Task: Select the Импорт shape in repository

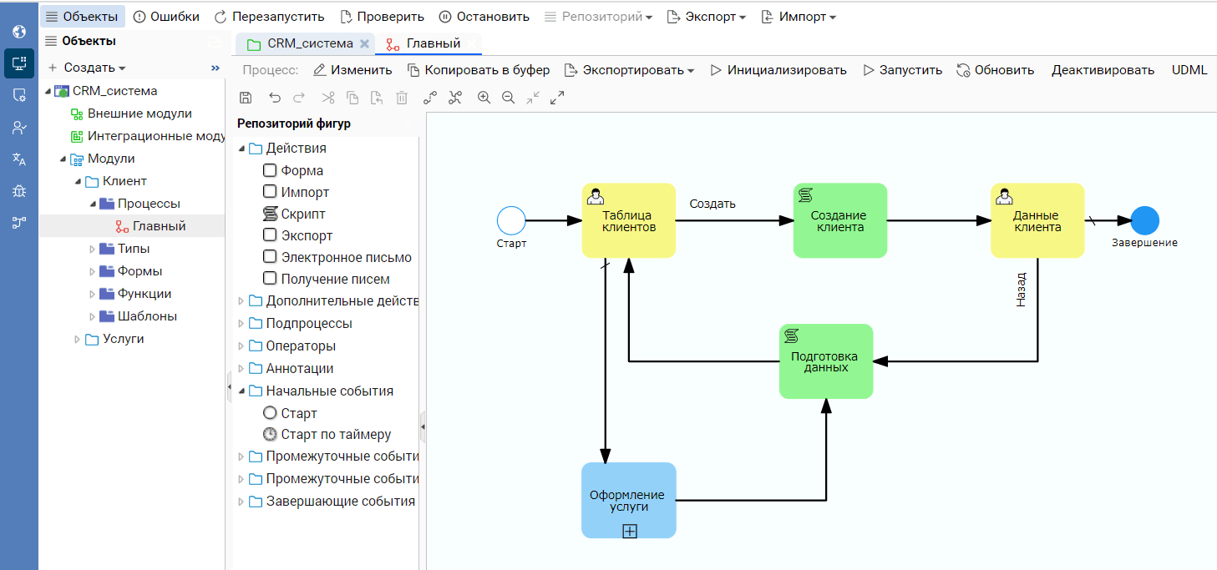Action: tap(304, 193)
